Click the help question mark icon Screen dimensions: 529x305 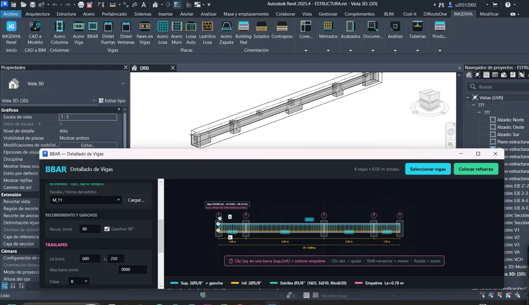click(508, 5)
